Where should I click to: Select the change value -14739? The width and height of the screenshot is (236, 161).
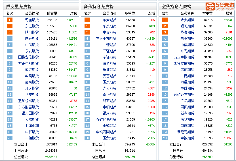pos(149,38)
